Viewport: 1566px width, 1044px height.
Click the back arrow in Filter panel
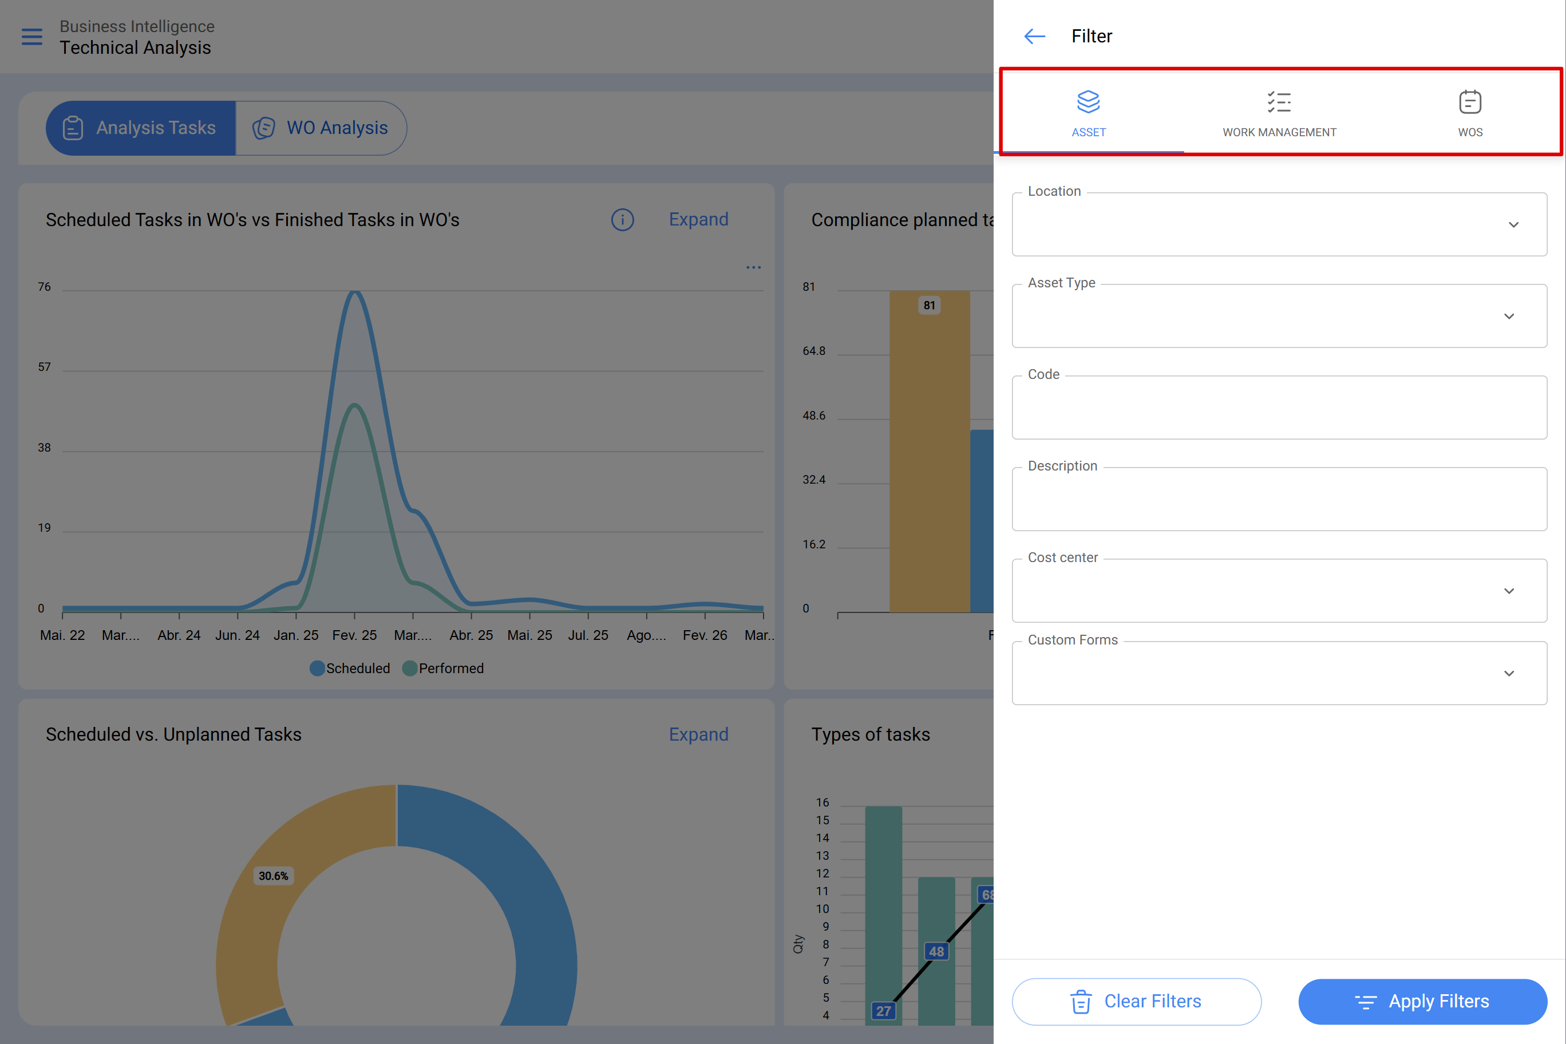coord(1035,36)
